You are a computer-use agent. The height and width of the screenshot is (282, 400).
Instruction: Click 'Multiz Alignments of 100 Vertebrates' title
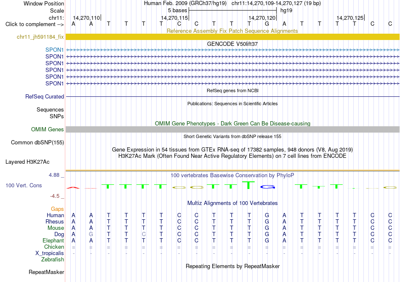click(232, 203)
